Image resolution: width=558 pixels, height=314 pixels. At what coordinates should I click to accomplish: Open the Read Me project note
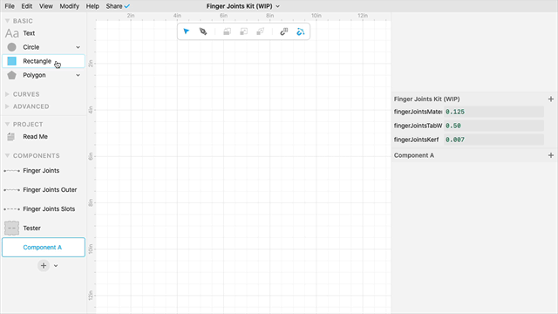(44, 137)
